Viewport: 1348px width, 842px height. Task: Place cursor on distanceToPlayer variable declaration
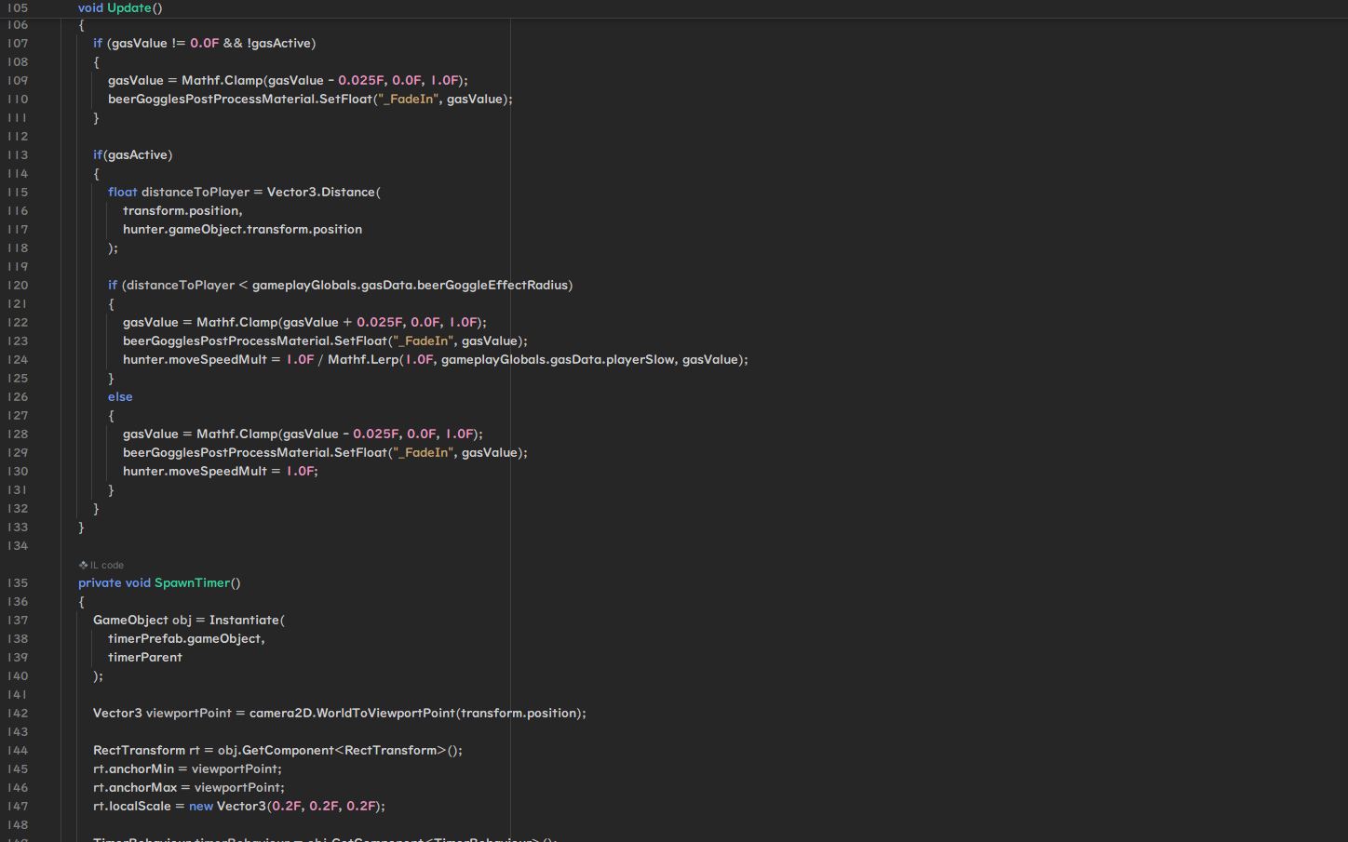(x=195, y=192)
